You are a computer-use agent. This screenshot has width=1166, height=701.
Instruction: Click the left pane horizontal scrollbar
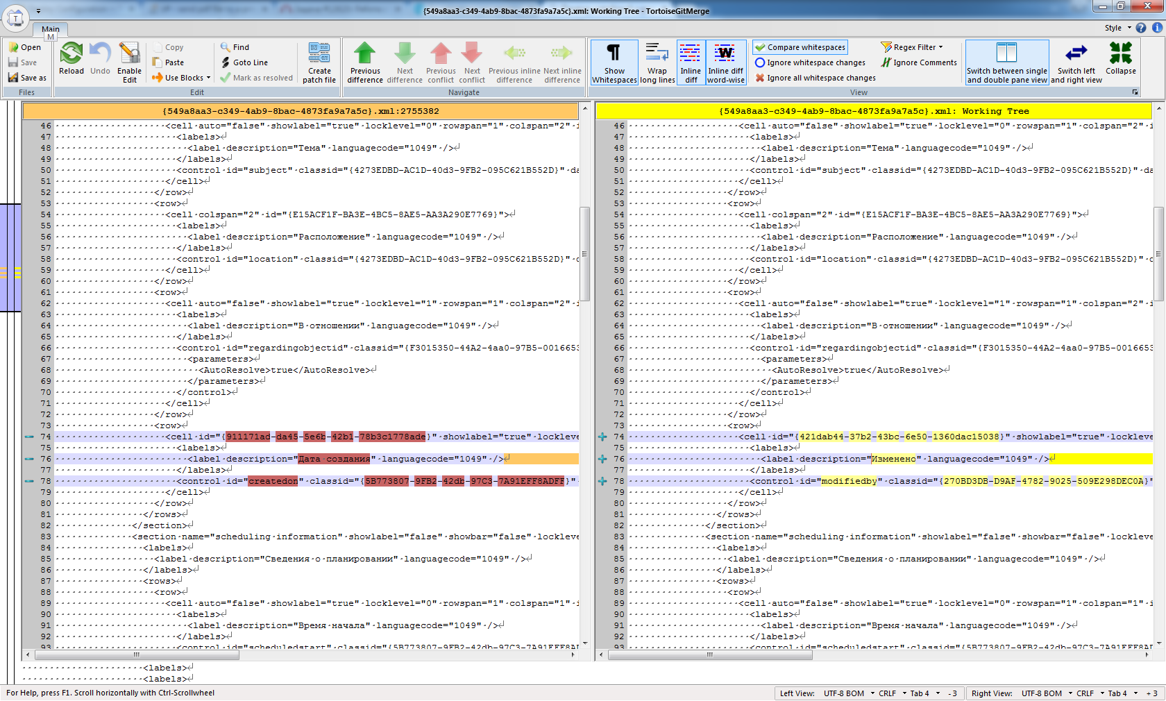(137, 654)
